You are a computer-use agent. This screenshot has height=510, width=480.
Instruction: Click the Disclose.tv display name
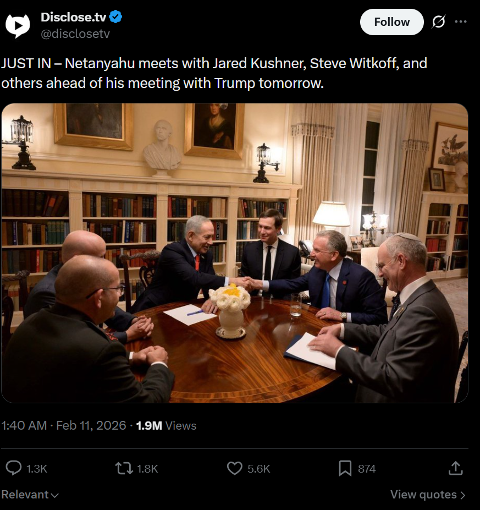73,17
